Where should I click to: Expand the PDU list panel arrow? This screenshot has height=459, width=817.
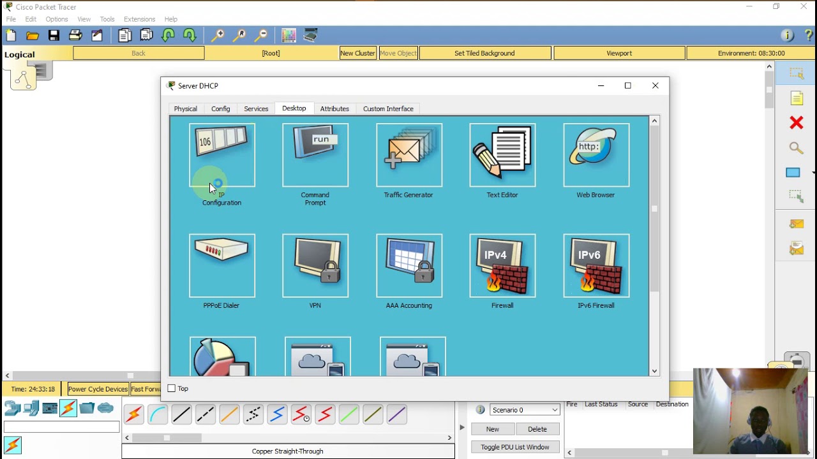[x=462, y=427]
